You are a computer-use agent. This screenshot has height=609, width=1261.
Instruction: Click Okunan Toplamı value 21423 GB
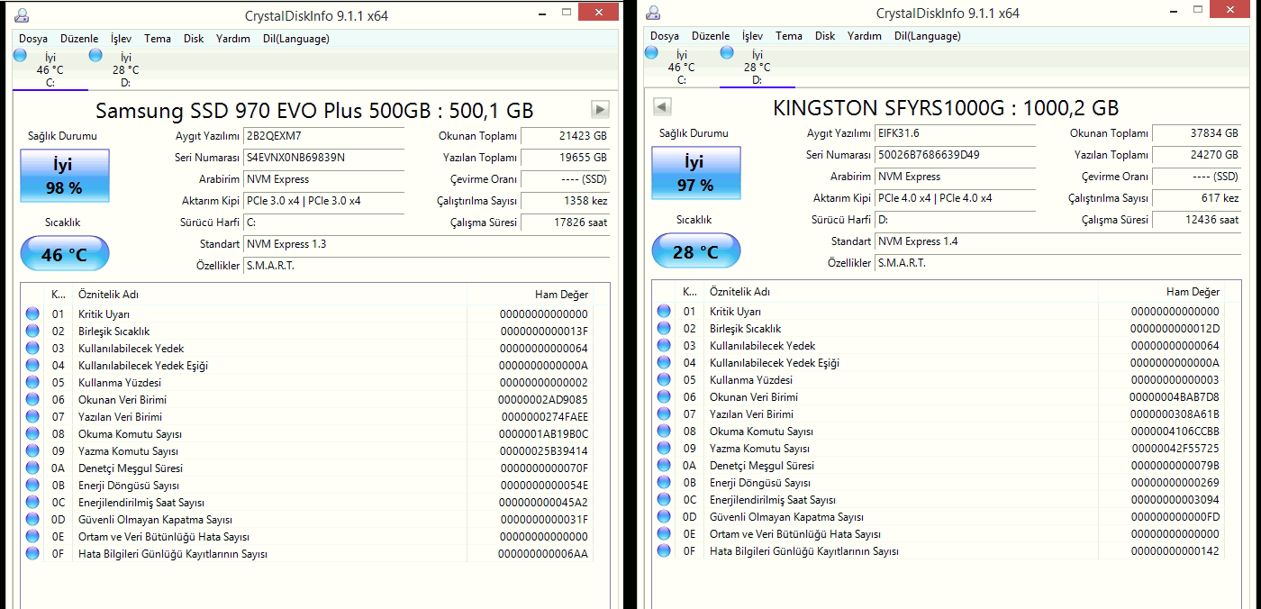coord(566,136)
